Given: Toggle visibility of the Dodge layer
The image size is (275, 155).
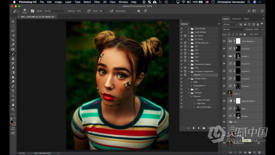Looking at the screenshot, I should point(224,116).
